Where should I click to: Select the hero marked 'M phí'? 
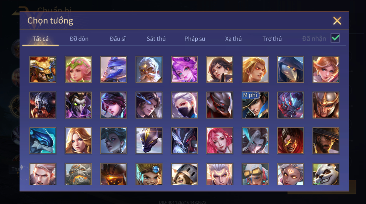click(x=255, y=105)
